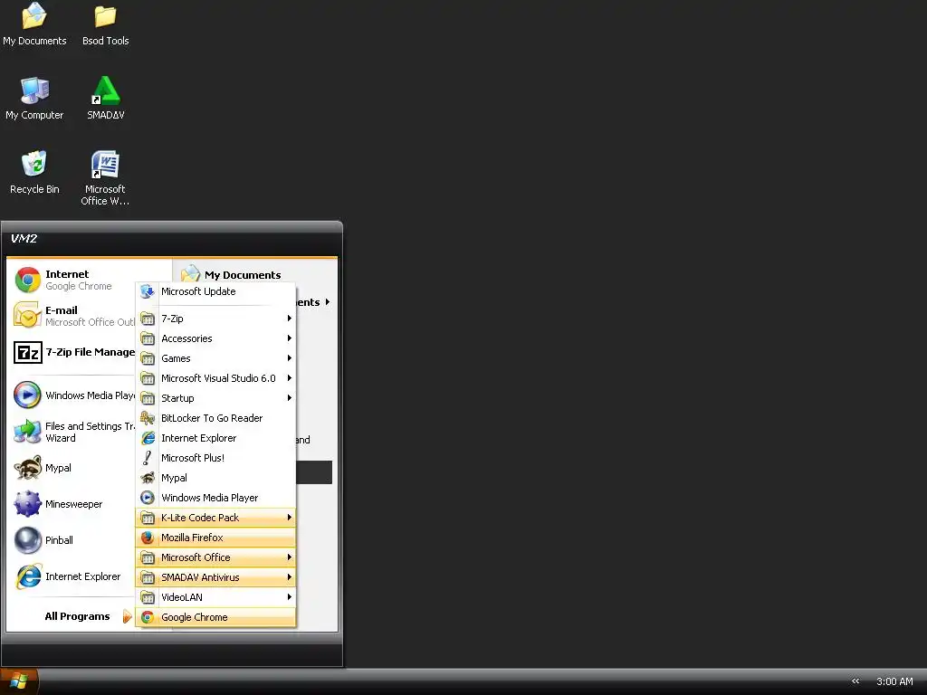Expand the Startup submenu arrow

[x=289, y=398]
